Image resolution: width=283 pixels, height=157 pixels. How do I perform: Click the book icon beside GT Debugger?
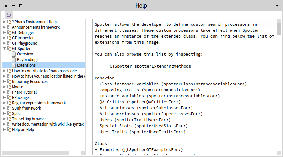click(x=9, y=33)
